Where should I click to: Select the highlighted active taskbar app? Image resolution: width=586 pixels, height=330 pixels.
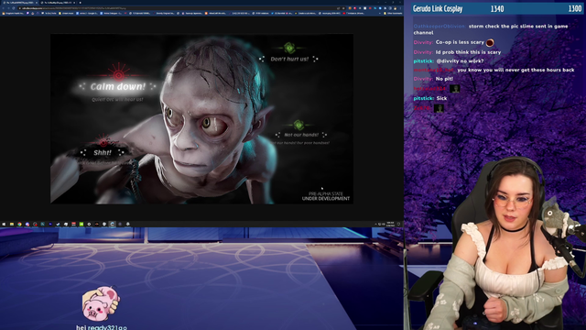pos(112,224)
